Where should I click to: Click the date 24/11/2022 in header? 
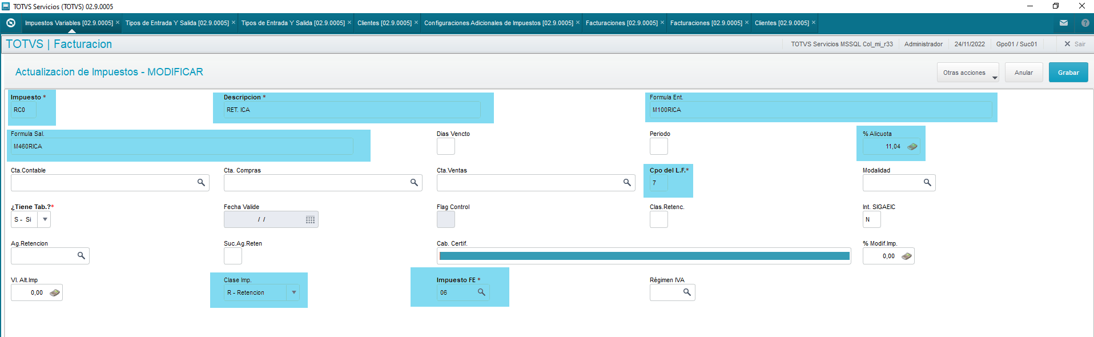(970, 44)
